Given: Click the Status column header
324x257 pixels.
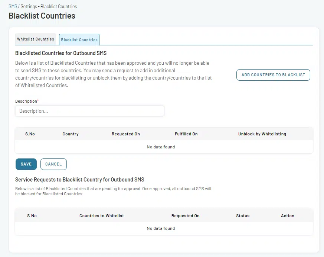Looking at the screenshot, I should 243,216.
